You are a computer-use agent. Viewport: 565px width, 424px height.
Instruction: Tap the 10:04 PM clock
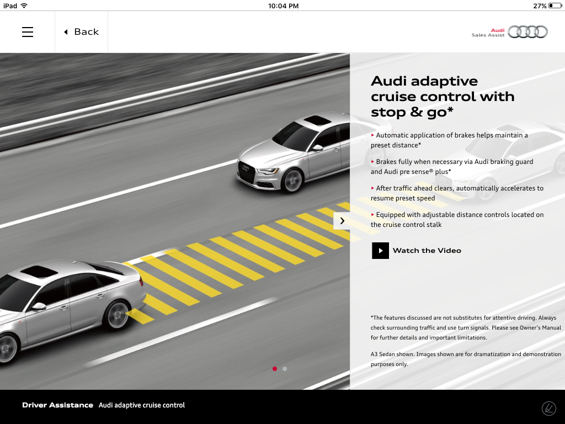coord(283,6)
